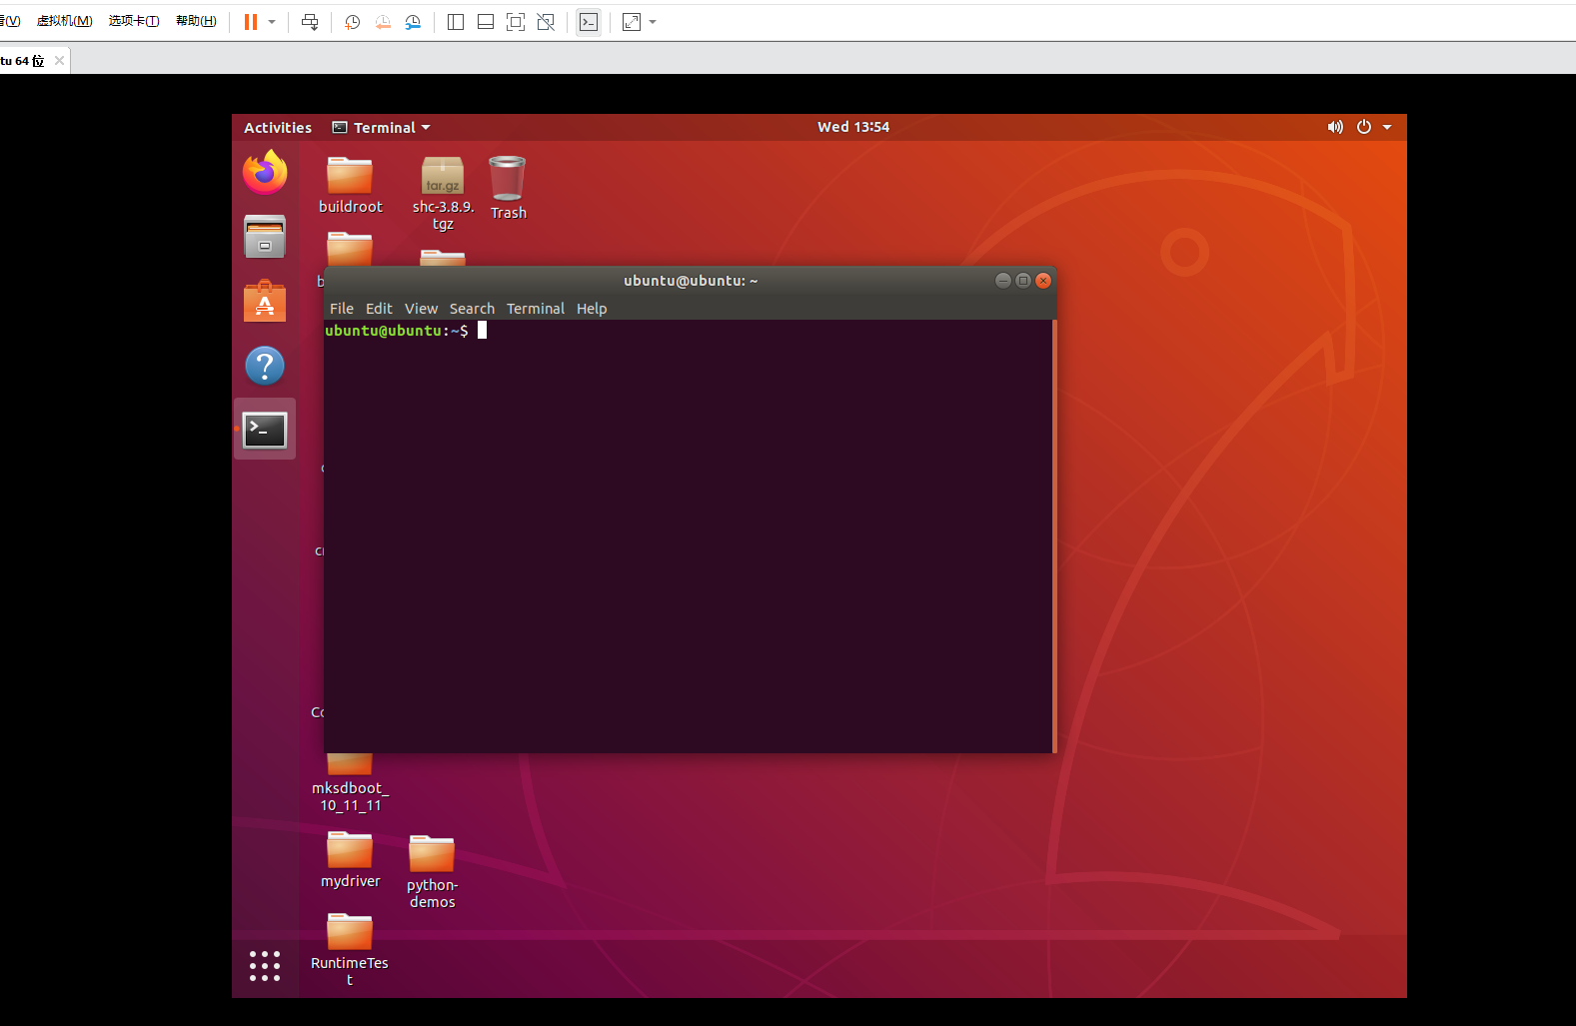Click the 'ubuntu@ubuntu:~$' prompt text
1576x1026 pixels.
(x=397, y=331)
